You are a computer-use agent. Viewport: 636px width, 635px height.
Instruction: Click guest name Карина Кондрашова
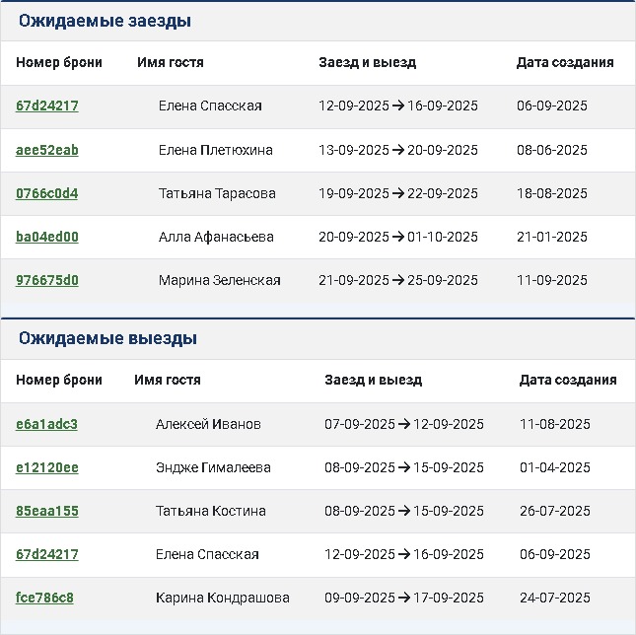click(x=223, y=598)
